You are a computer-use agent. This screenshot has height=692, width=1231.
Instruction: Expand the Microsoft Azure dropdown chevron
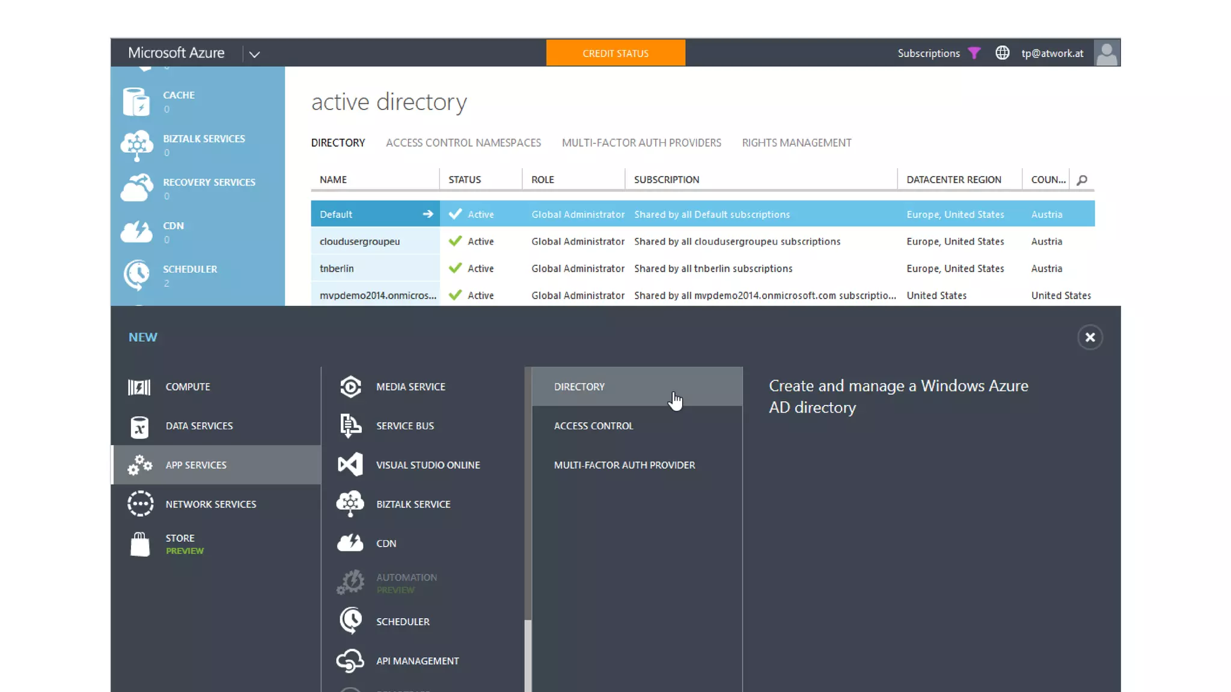(x=254, y=54)
